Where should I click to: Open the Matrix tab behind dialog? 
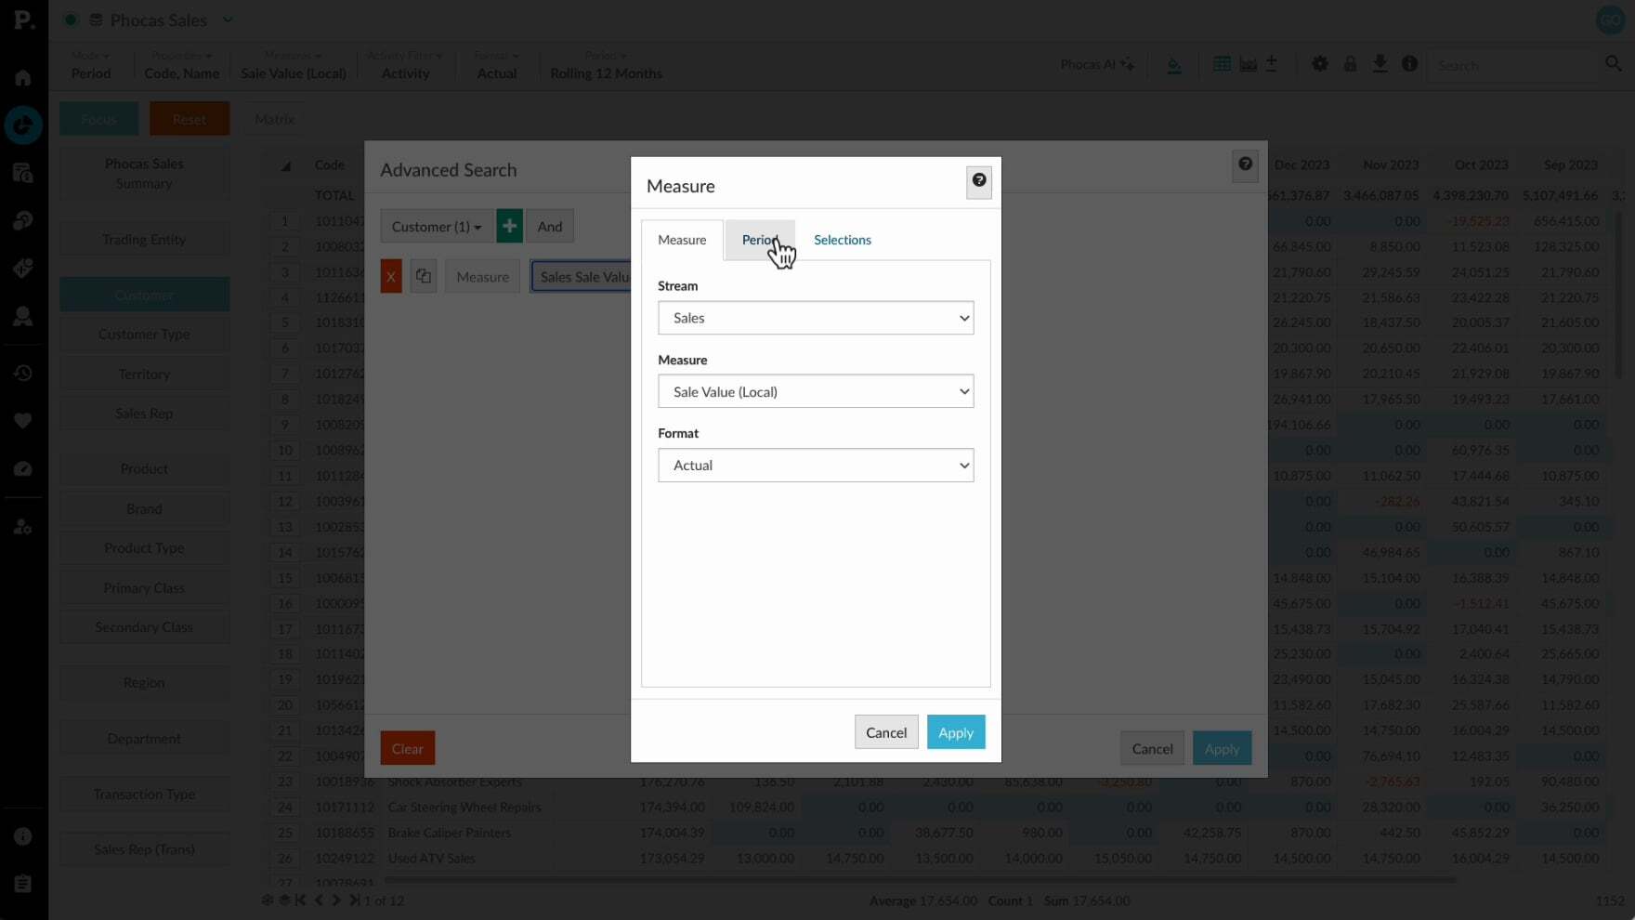[x=274, y=119]
